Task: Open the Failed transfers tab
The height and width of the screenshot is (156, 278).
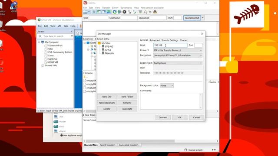Action: point(108,145)
